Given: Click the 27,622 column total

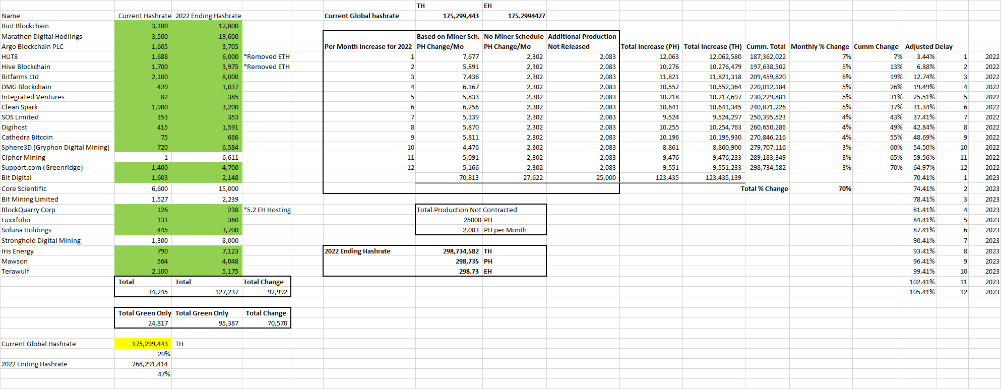Looking at the screenshot, I should pyautogui.click(x=533, y=177).
